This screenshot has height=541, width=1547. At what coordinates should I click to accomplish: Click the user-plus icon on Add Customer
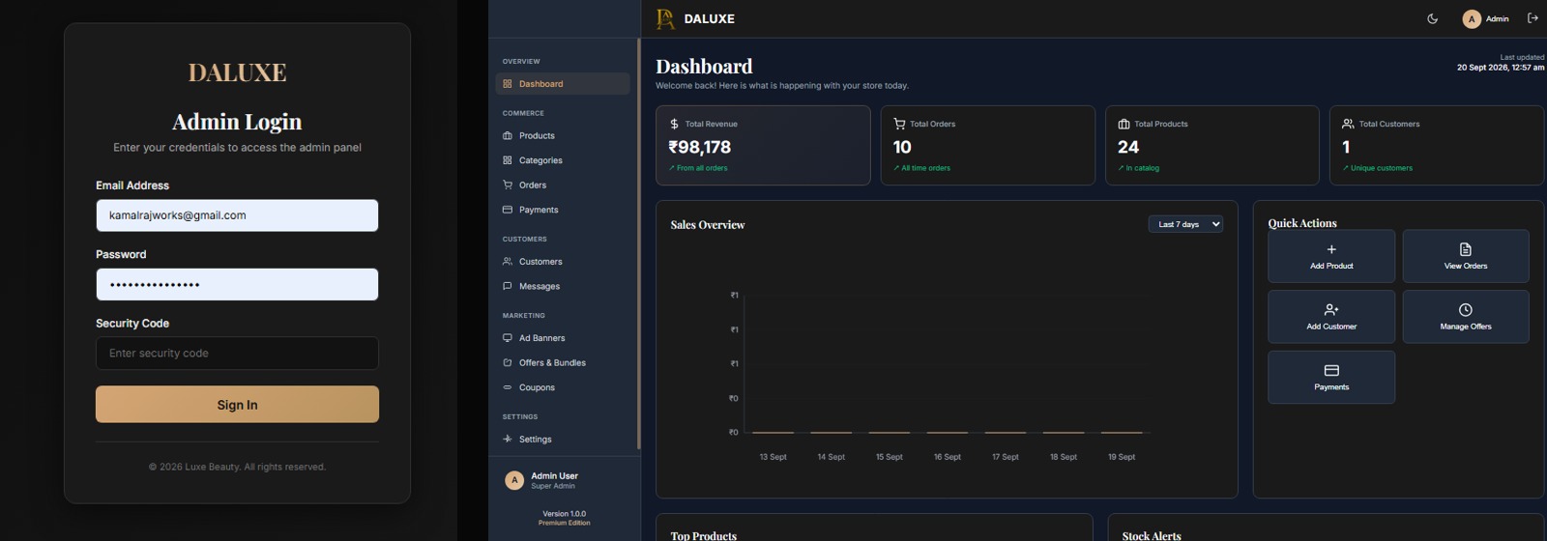point(1331,310)
